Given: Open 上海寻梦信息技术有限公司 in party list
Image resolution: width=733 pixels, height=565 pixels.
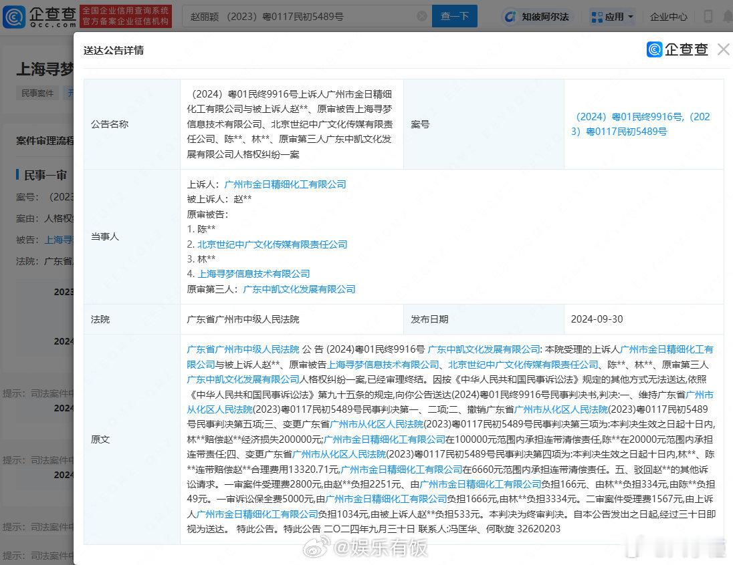Looking at the screenshot, I should tap(253, 274).
